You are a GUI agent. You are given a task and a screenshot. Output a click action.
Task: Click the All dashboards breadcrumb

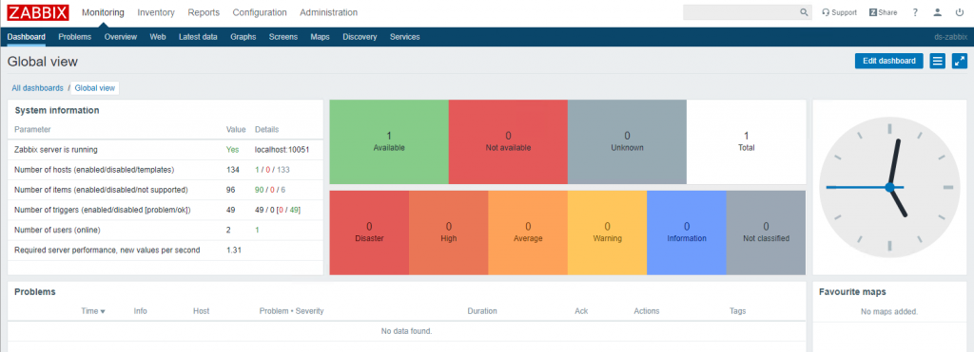click(x=37, y=88)
